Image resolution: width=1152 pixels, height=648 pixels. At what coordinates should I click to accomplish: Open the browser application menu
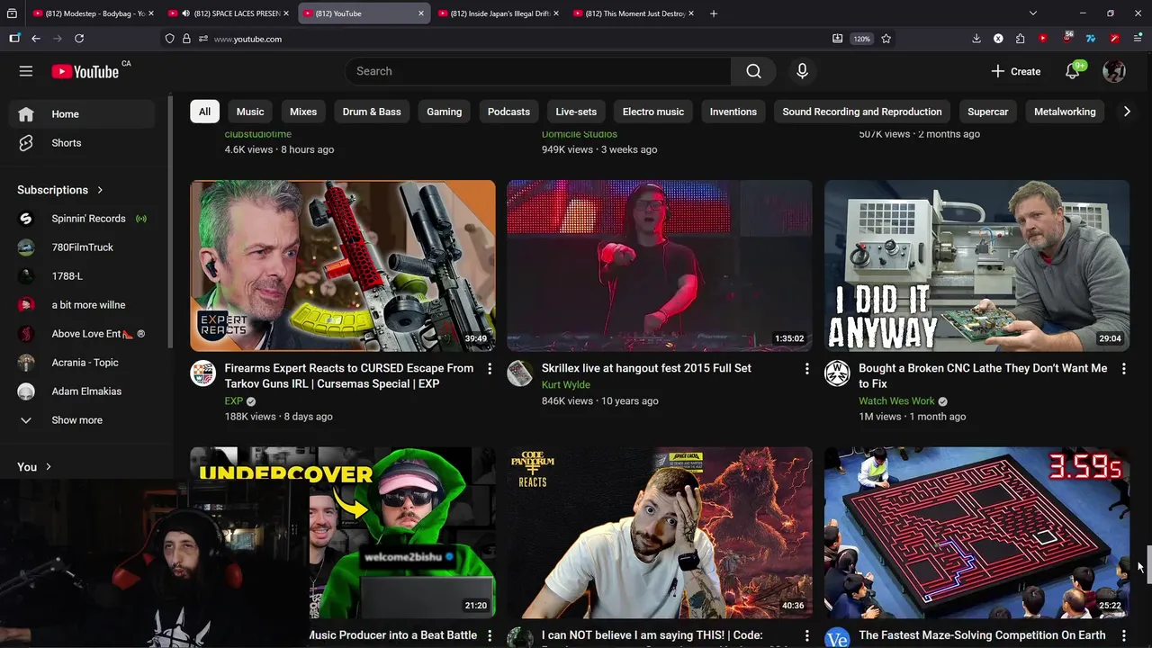(1138, 39)
